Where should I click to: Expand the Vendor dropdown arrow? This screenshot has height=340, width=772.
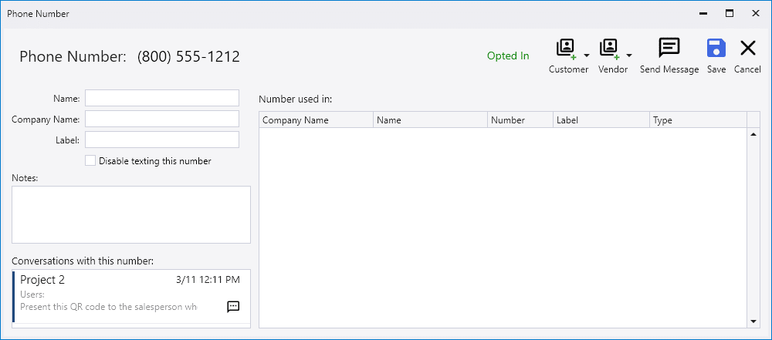pyautogui.click(x=629, y=56)
